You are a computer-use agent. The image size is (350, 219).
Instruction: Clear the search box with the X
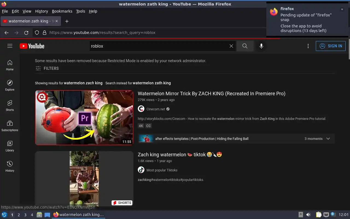[231, 46]
